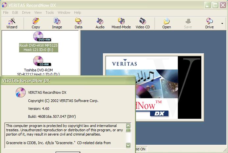
Task: Maximize the RecordNow DX window
Action: pyautogui.click(x=215, y=5)
